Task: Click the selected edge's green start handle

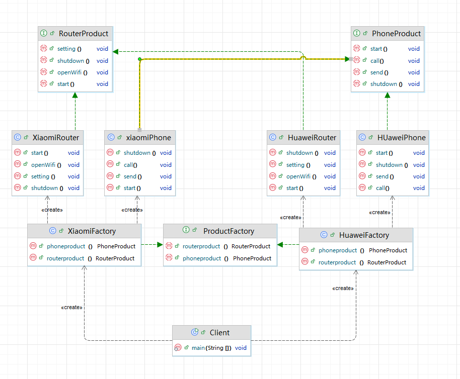Action: [x=139, y=59]
